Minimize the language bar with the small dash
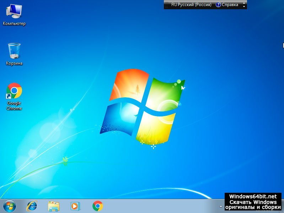Screen dimensions: 284x213 pyautogui.click(x=244, y=2)
